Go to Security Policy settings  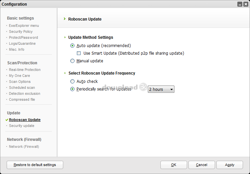(x=21, y=31)
